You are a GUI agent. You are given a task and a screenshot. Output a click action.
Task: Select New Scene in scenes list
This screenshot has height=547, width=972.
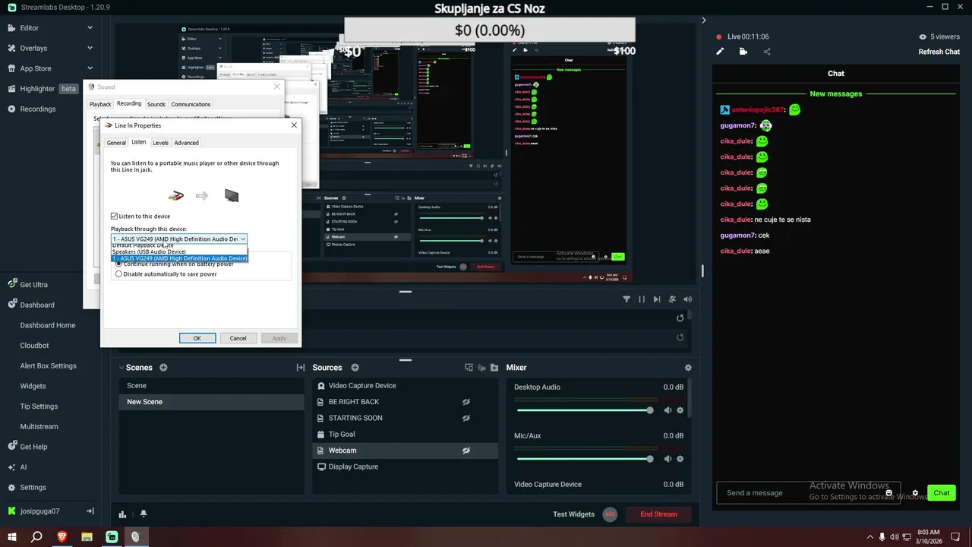pos(211,402)
